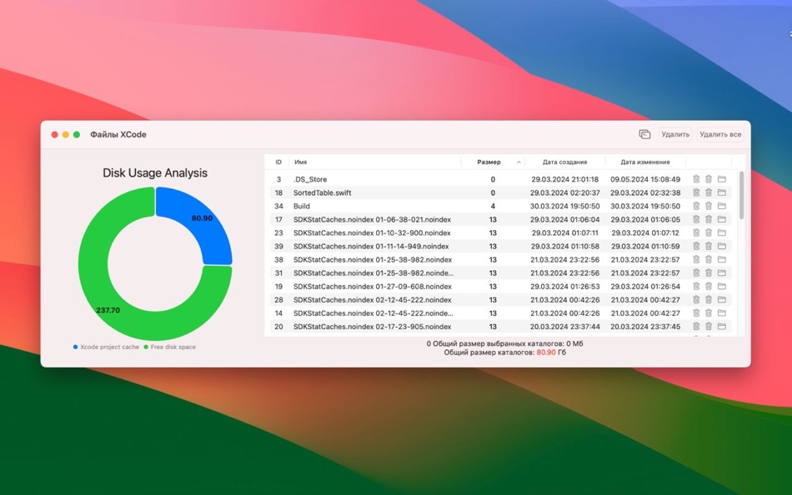
Task: Click crossed-out trash icon for SortedTable.swift
Action: coord(696,192)
